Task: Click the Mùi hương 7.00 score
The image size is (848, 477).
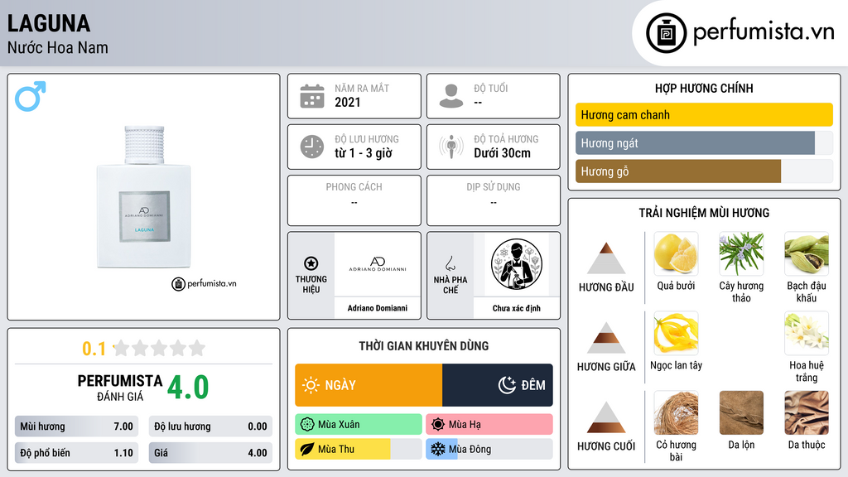Action: coord(76,426)
